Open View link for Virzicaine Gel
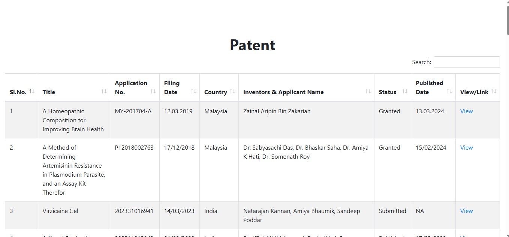Image resolution: width=509 pixels, height=237 pixels. pyautogui.click(x=466, y=211)
